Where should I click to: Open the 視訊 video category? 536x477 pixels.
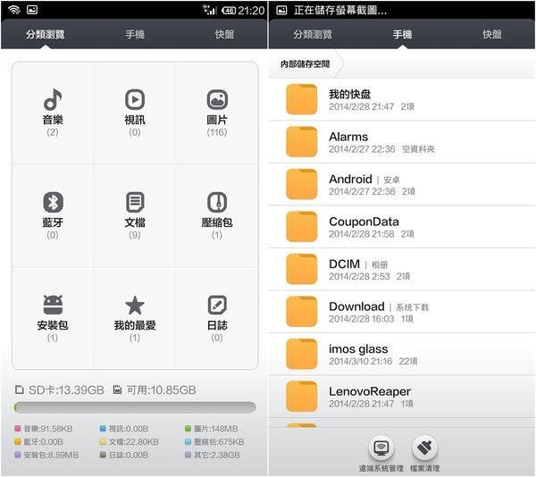click(135, 113)
